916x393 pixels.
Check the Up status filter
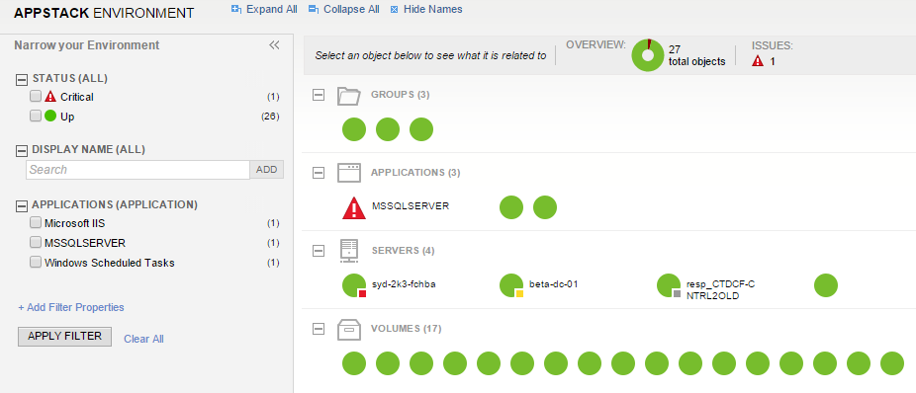coord(36,117)
